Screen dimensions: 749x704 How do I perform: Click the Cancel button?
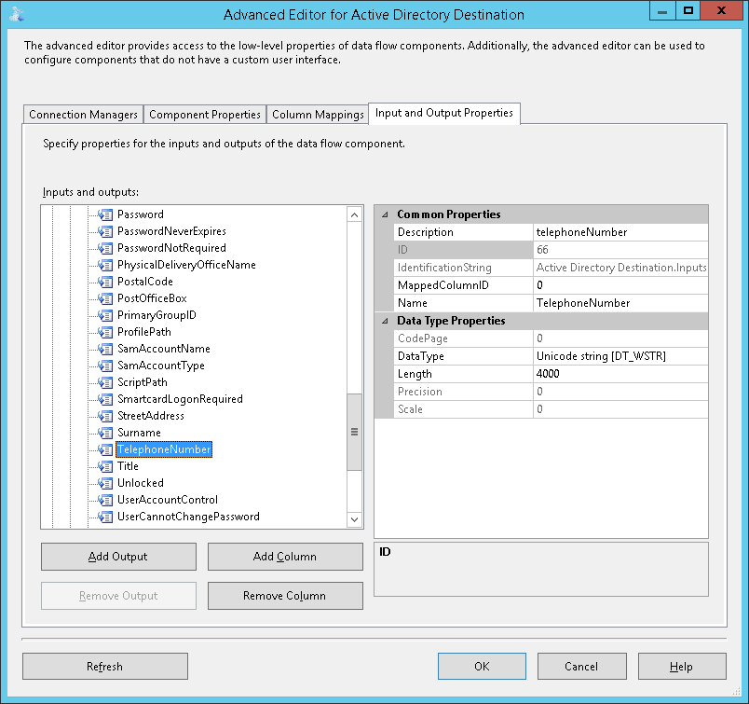(x=582, y=666)
